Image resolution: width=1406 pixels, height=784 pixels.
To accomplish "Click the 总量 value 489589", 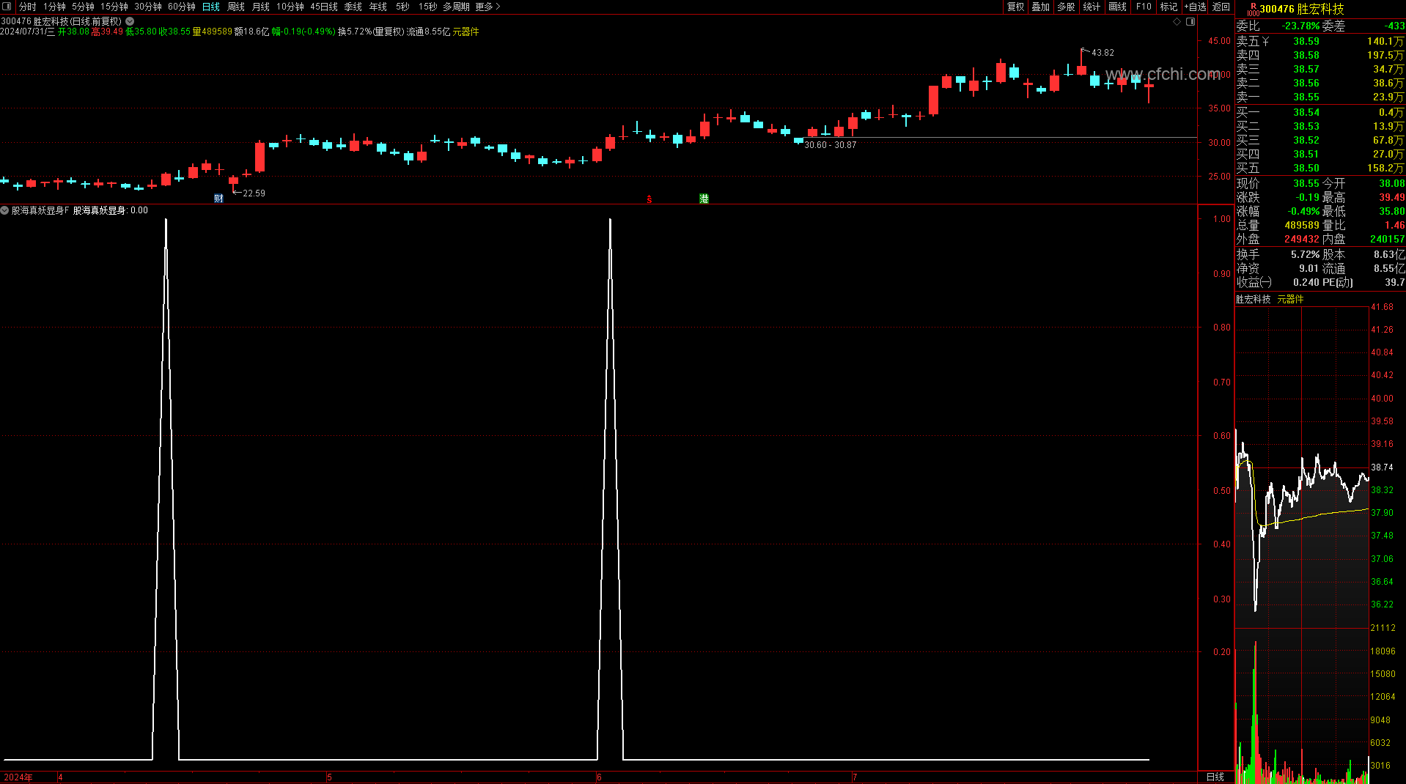I will [x=1302, y=225].
